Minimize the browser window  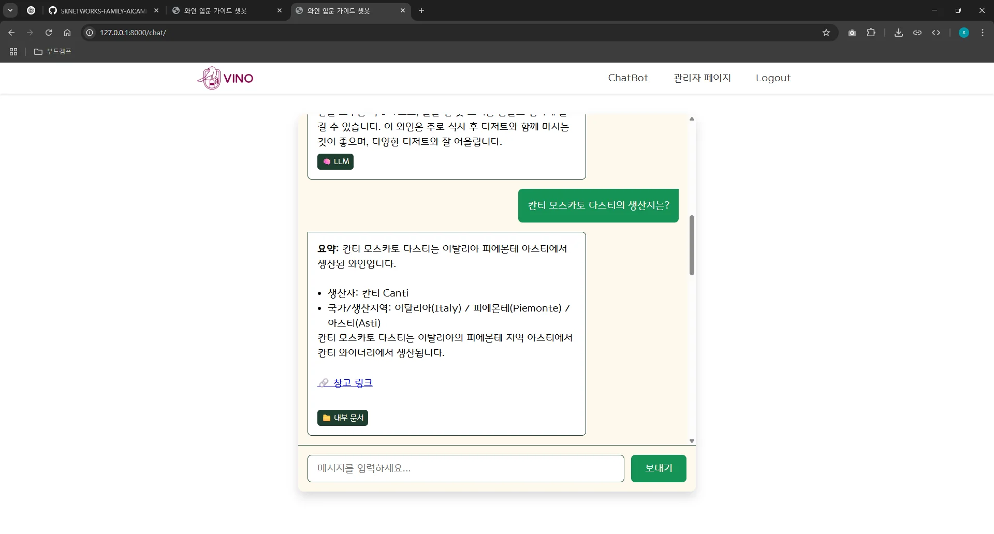click(x=934, y=10)
